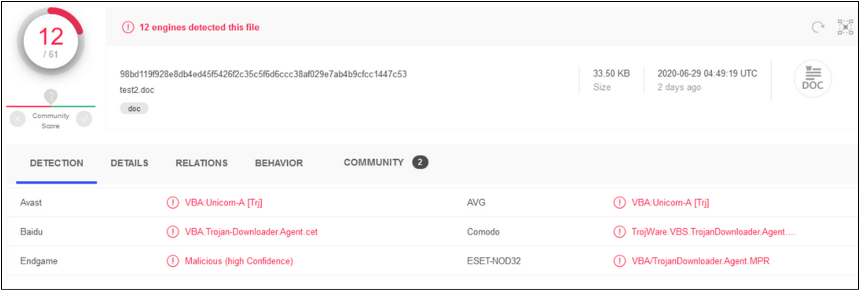Click the community count badge 2

click(420, 162)
